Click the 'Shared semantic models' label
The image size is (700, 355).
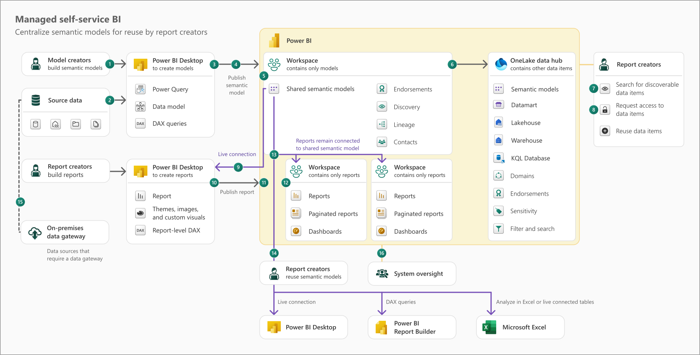(320, 89)
